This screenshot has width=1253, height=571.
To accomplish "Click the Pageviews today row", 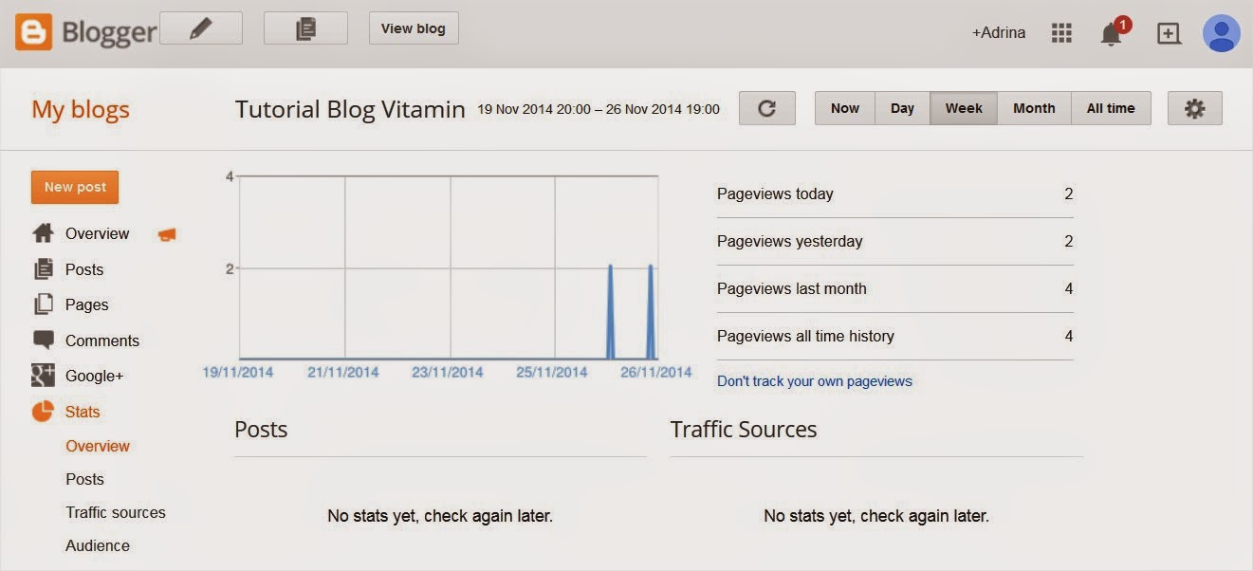I will click(x=895, y=193).
